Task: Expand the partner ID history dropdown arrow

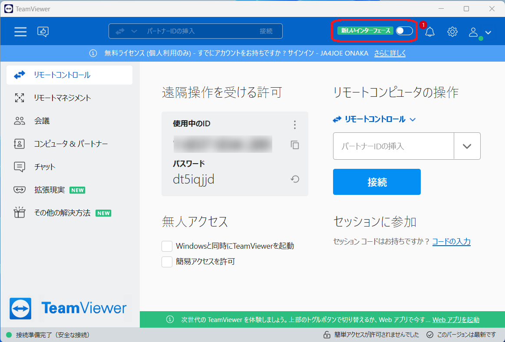Action: click(x=467, y=146)
